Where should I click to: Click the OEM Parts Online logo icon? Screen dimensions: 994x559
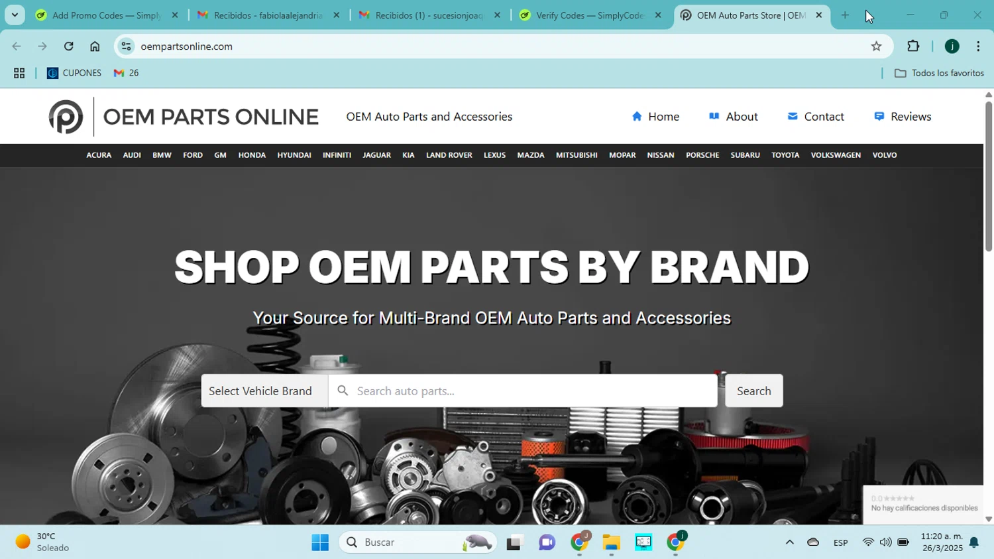click(66, 117)
